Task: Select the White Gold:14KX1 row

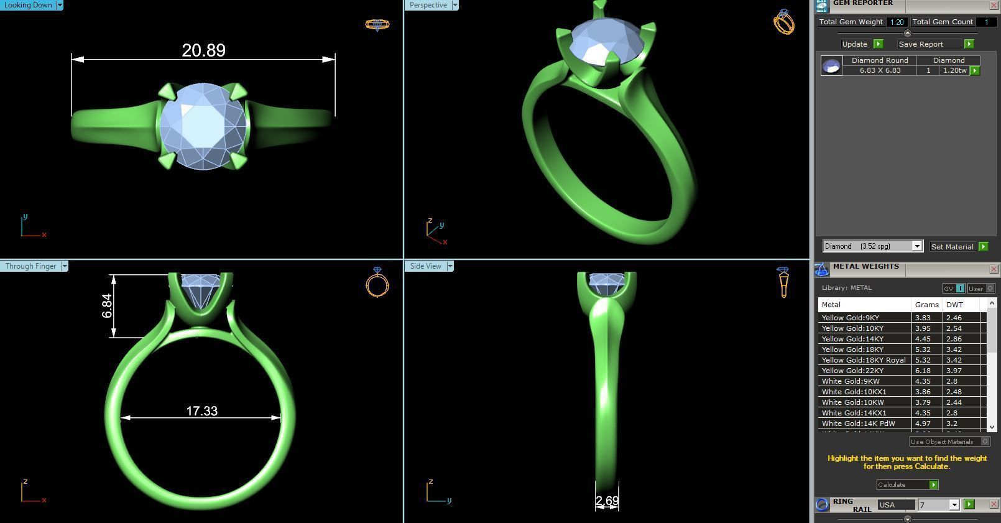Action: tap(902, 413)
